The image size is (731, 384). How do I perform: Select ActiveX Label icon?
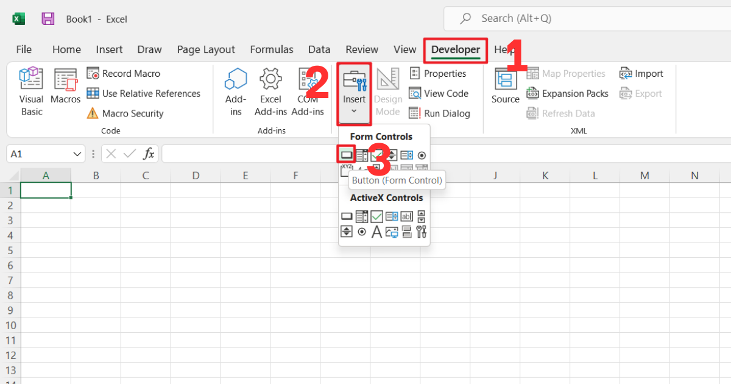tap(377, 232)
